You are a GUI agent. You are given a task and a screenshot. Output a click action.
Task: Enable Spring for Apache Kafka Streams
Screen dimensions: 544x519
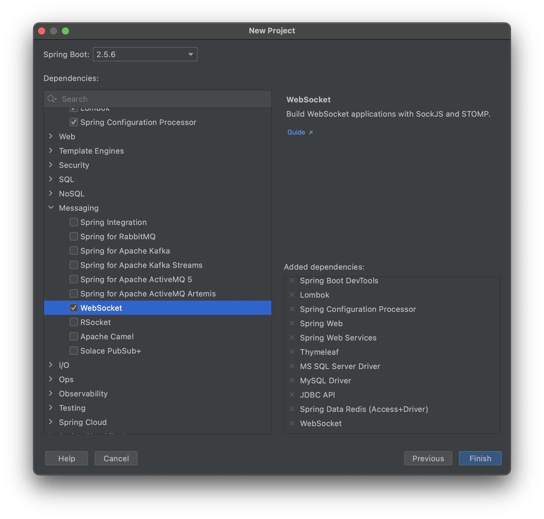click(x=74, y=265)
